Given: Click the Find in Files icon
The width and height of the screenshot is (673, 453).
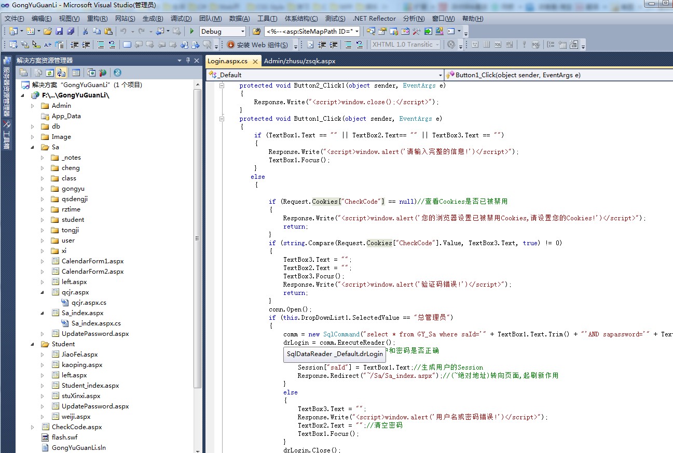Looking at the screenshot, I should coord(256,31).
